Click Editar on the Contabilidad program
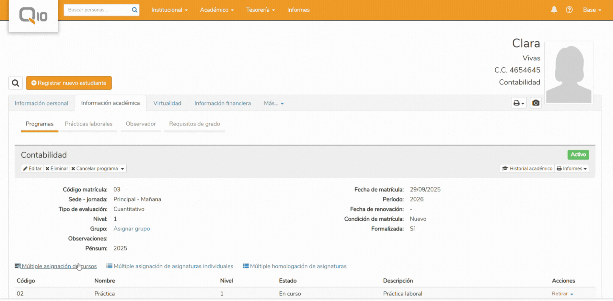This screenshot has width=613, height=301. 32,169
